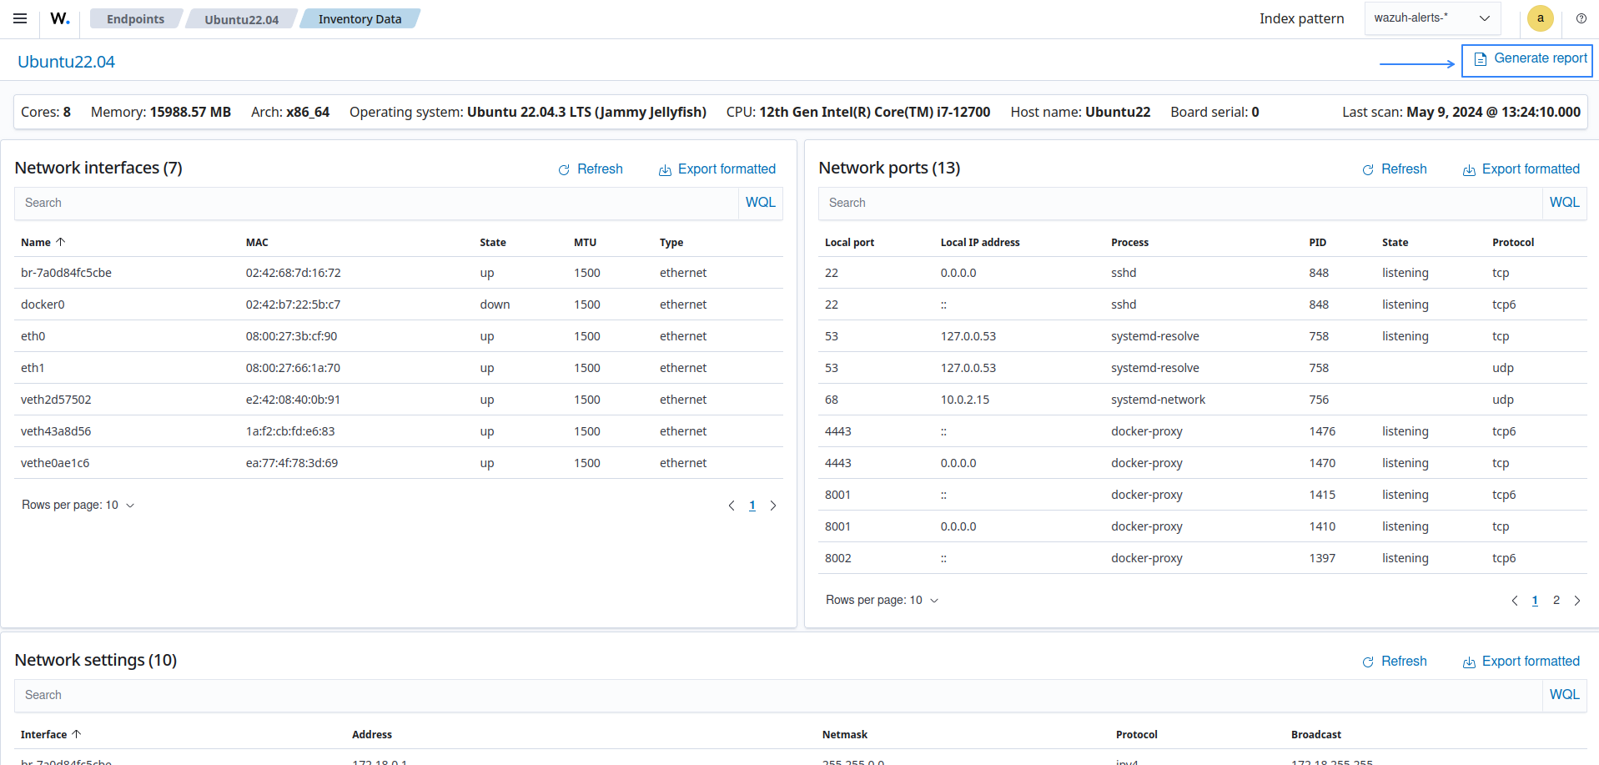Select the Ubuntu22.04 breadcrumb tab
Viewport: 1599px width, 765px height.
(x=242, y=19)
